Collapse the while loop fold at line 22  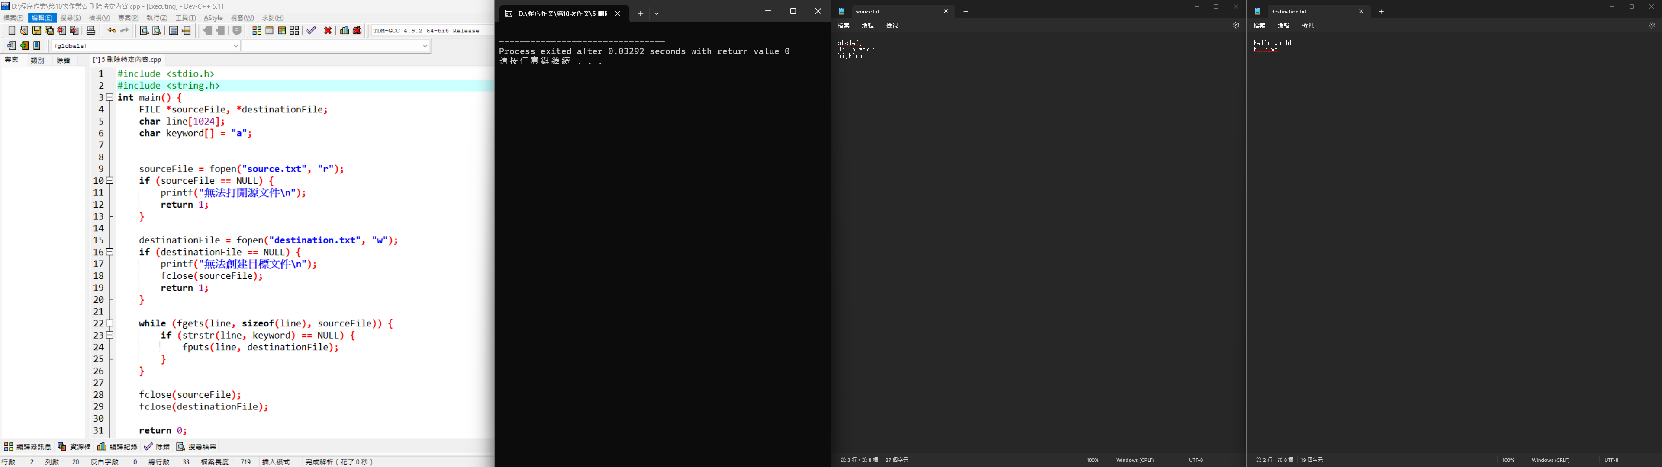[x=110, y=323]
